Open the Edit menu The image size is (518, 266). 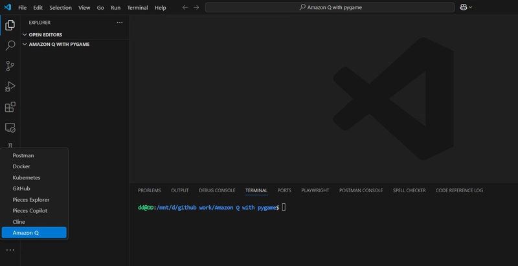coord(38,8)
